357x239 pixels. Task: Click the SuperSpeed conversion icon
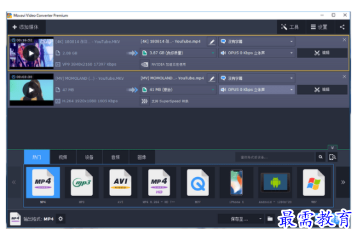(145, 101)
